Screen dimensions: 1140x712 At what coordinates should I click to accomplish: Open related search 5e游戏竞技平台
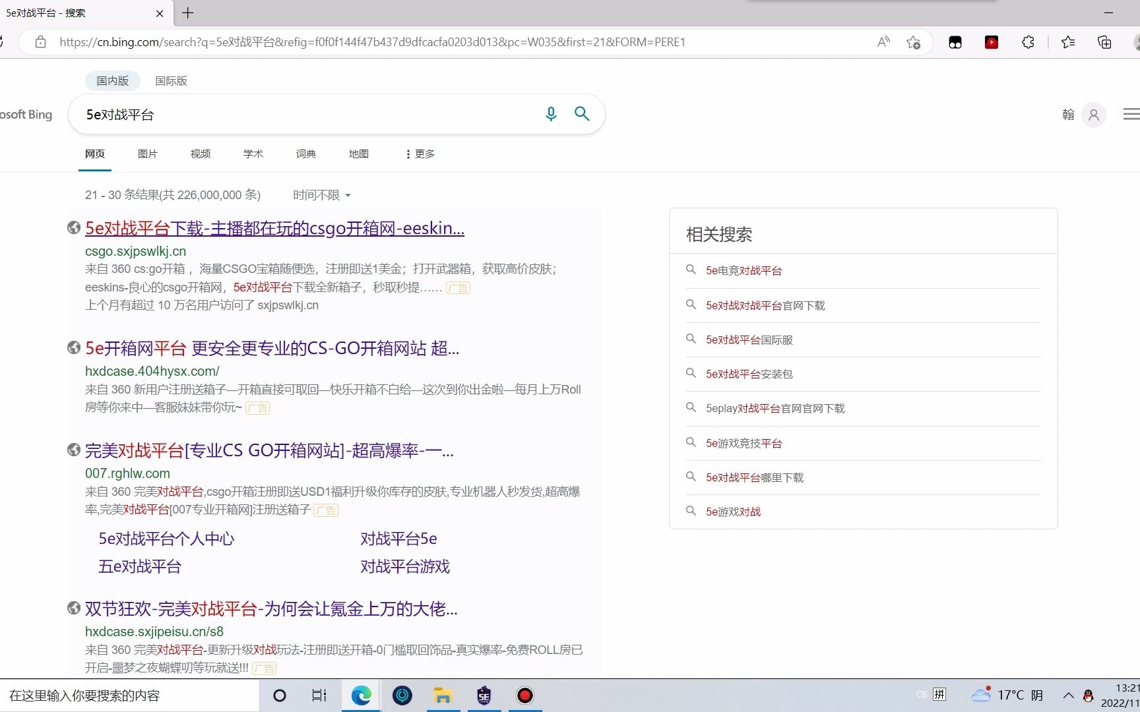744,443
